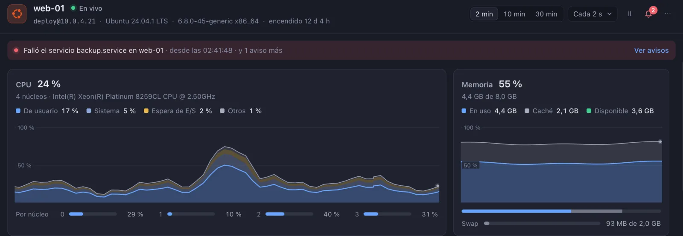Click the En uso memory legend swatch
683x236 pixels.
(464, 111)
